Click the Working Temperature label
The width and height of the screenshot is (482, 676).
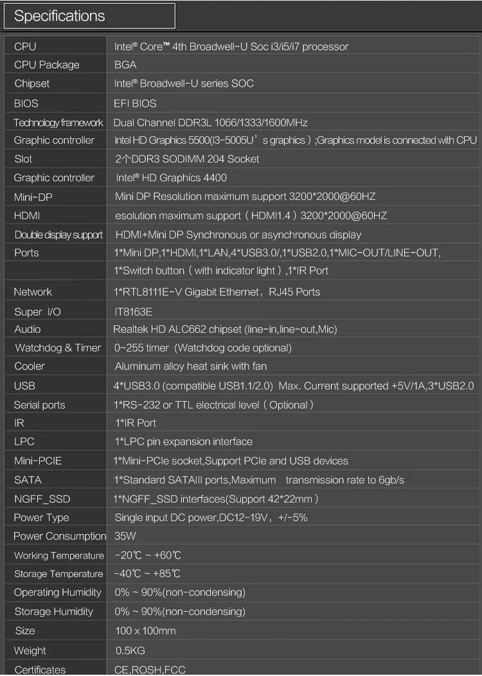tap(59, 556)
